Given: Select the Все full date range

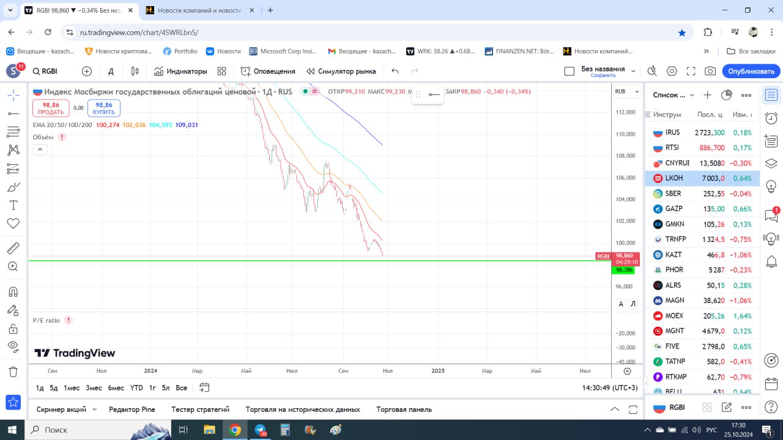Looking at the screenshot, I should [x=181, y=387].
